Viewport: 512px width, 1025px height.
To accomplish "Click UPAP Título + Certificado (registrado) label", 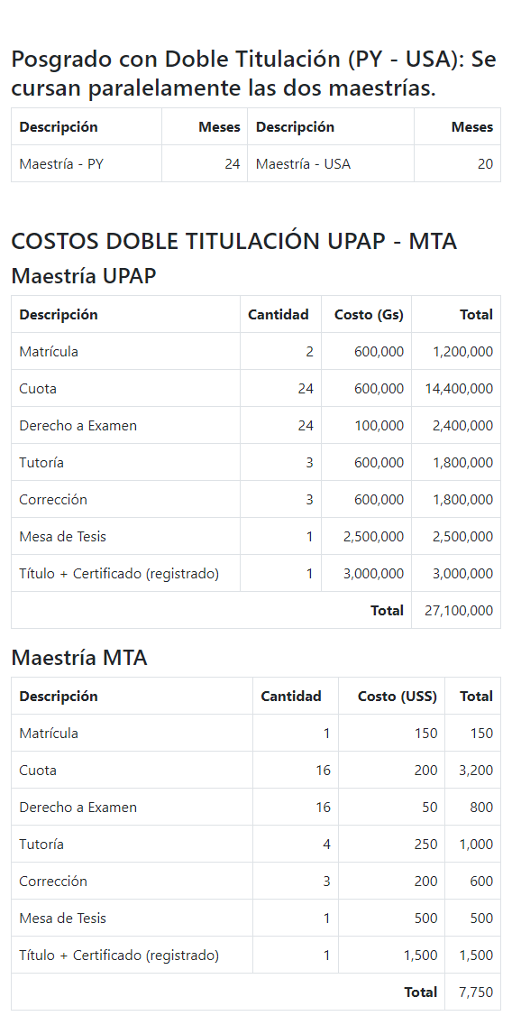I will (119, 574).
